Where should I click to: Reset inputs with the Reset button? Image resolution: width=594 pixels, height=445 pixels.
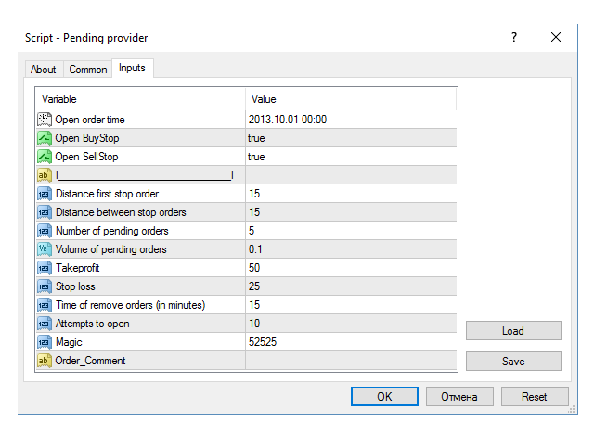click(535, 396)
